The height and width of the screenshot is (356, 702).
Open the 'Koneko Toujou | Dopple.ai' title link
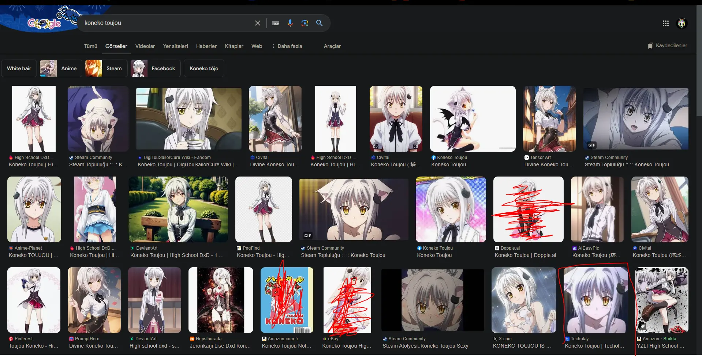click(525, 255)
